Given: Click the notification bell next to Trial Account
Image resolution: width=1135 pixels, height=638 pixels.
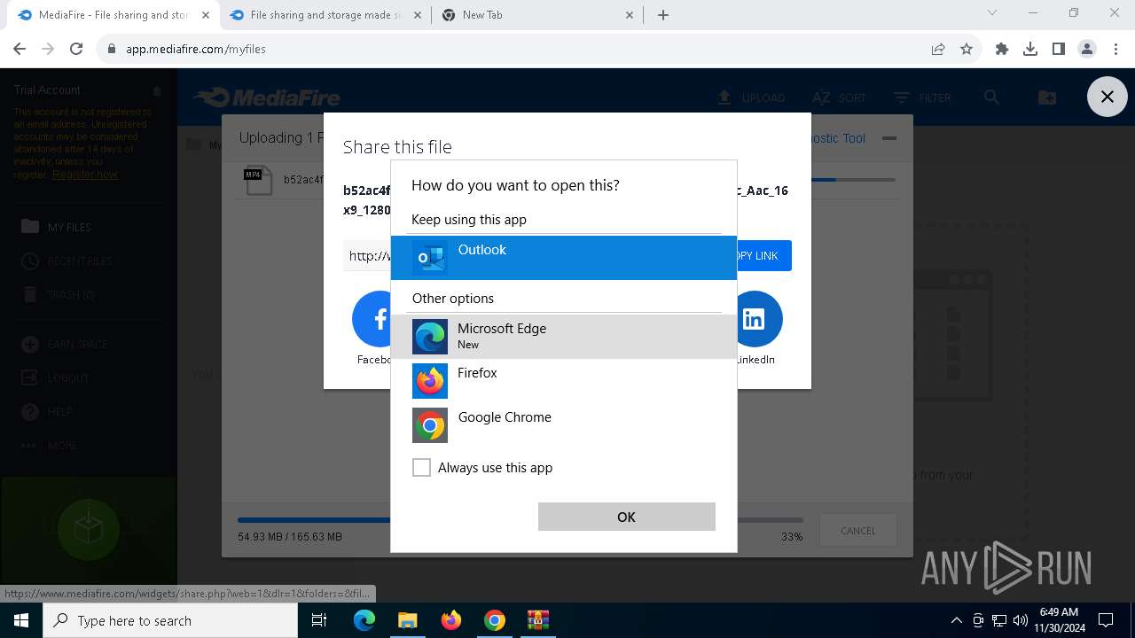Looking at the screenshot, I should pyautogui.click(x=157, y=90).
